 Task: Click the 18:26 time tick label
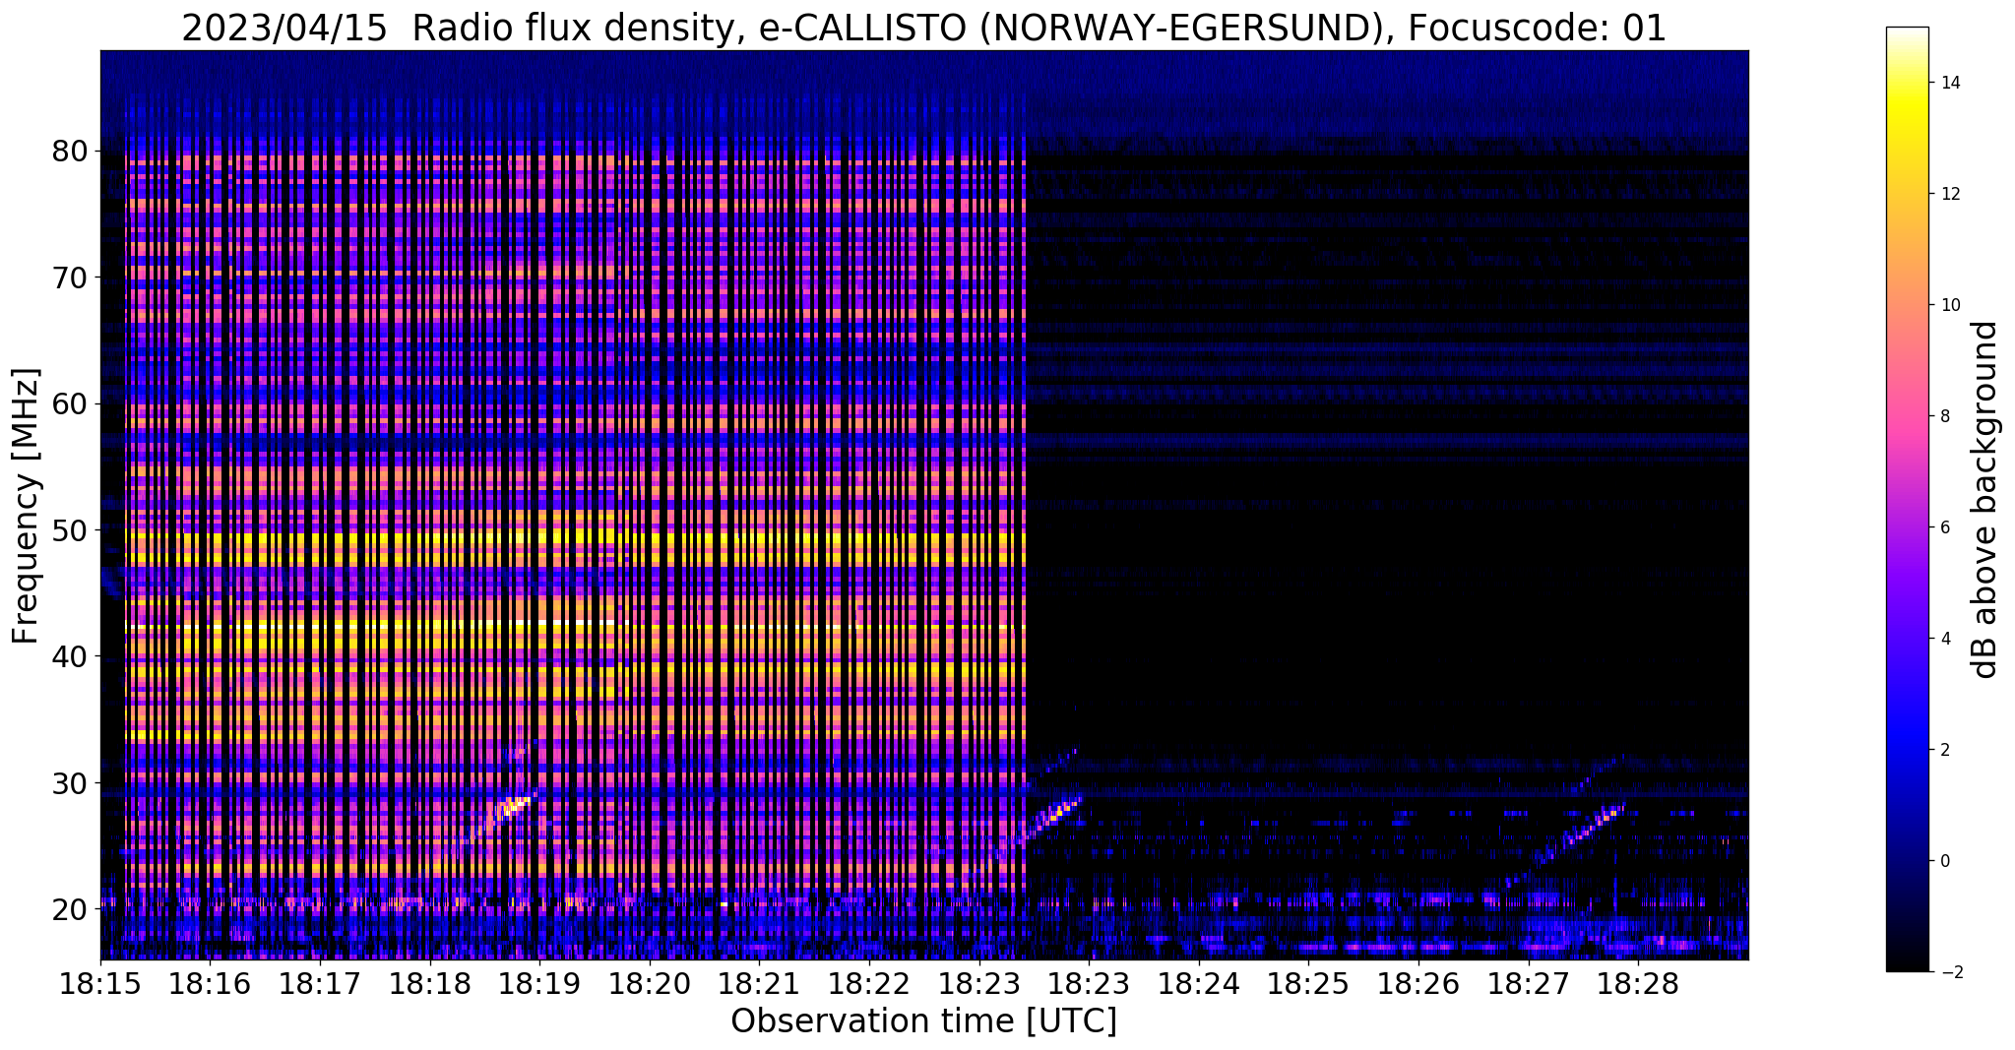pos(1418,984)
